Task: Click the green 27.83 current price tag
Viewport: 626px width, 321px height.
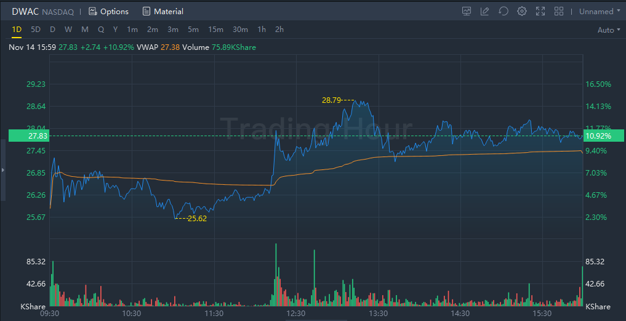Action: [x=28, y=136]
